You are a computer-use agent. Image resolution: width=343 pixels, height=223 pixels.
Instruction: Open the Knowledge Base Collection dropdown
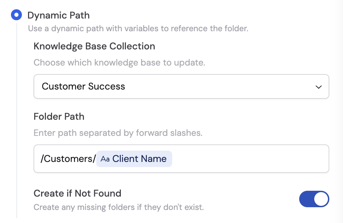pos(181,86)
